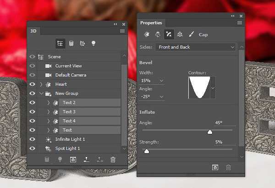Delete selected 3D item with trash icon
This screenshot has height=188, width=275.
(x=113, y=160)
